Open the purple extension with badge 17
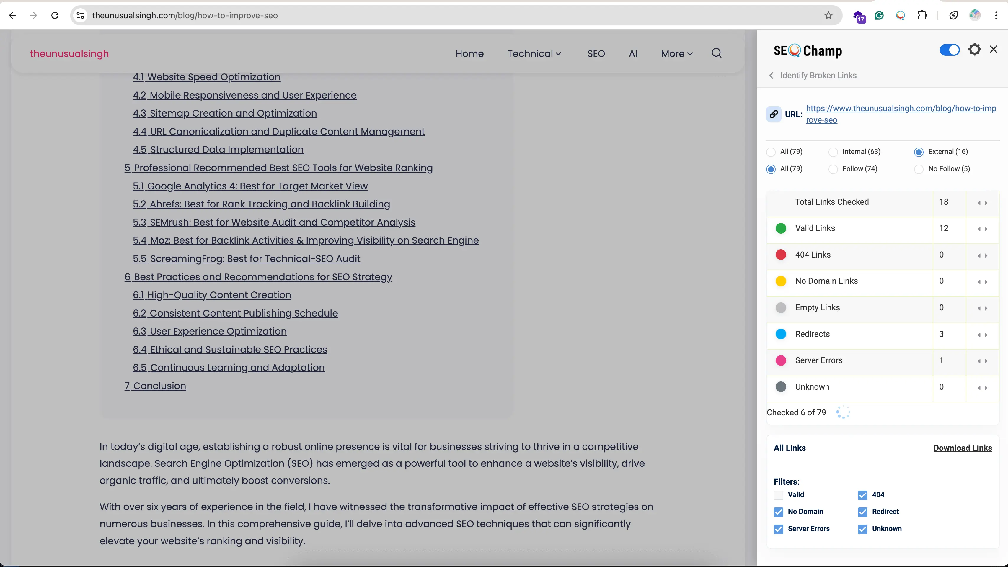The height and width of the screenshot is (567, 1008). [859, 16]
